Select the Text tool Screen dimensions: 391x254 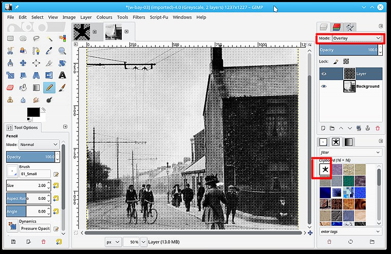[x=62, y=75]
